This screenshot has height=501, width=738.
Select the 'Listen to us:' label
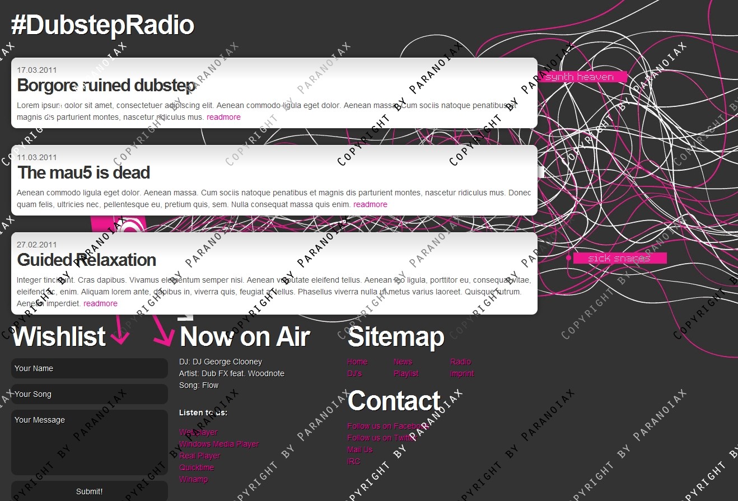tap(203, 413)
